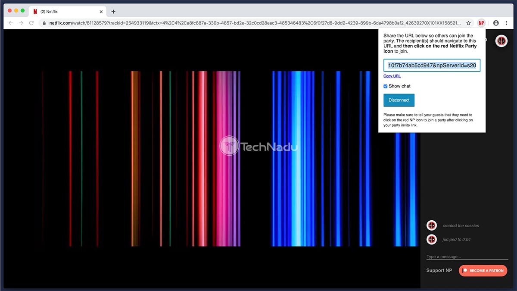Bookmark this page with the star icon
Screen dimensions: 517x291
tap(469, 23)
